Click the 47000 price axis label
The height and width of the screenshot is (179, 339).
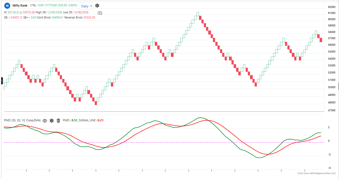tap(331, 111)
